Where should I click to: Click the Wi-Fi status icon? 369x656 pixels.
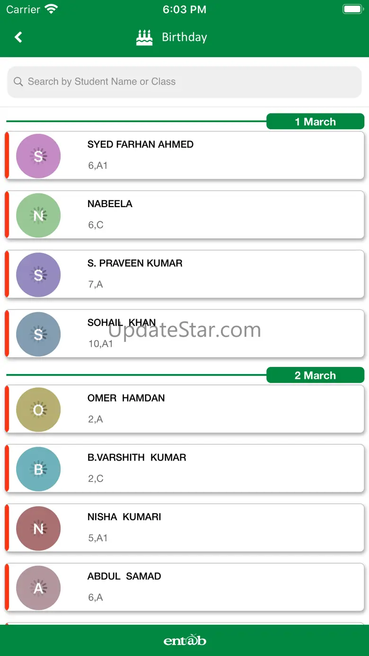51,9
